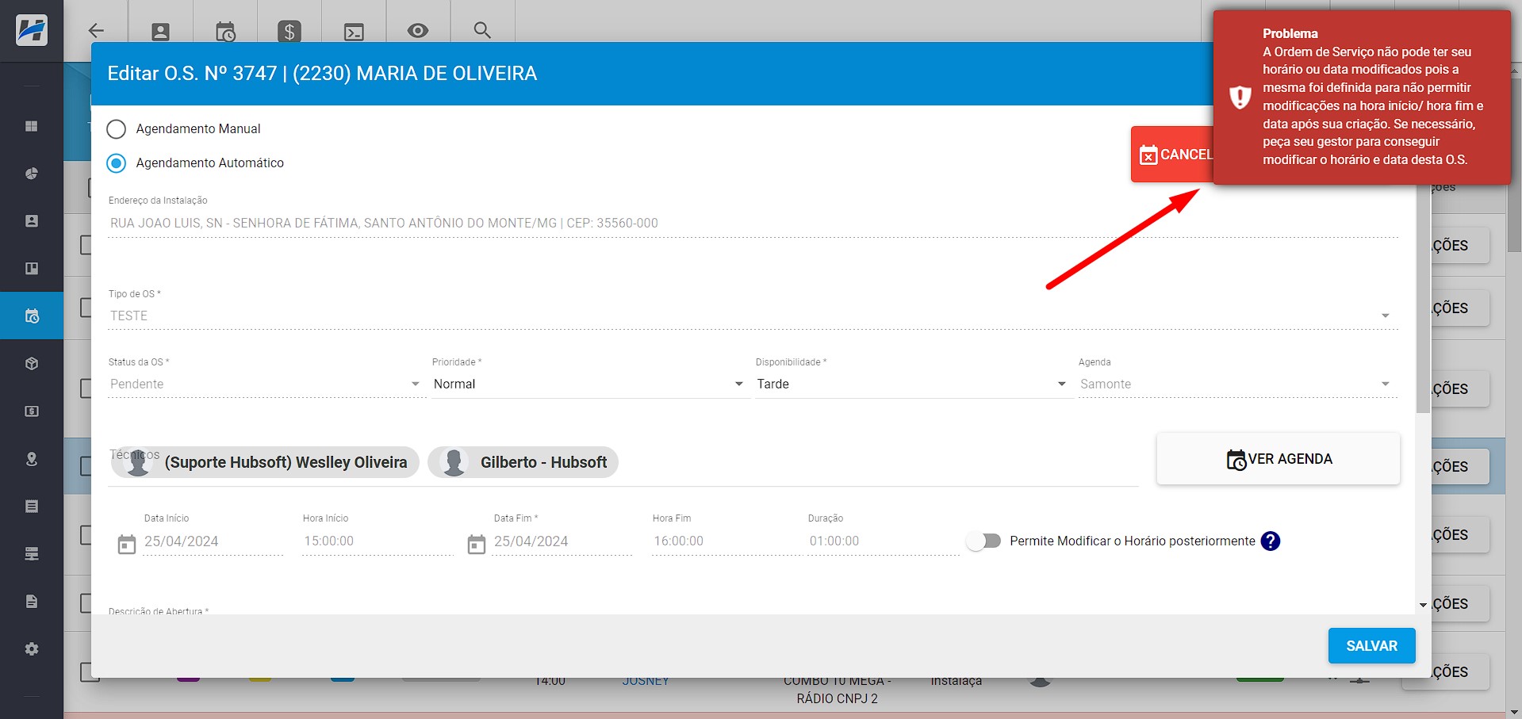Click the Data Início field 25/04/2024
The image size is (1522, 719).
(213, 541)
